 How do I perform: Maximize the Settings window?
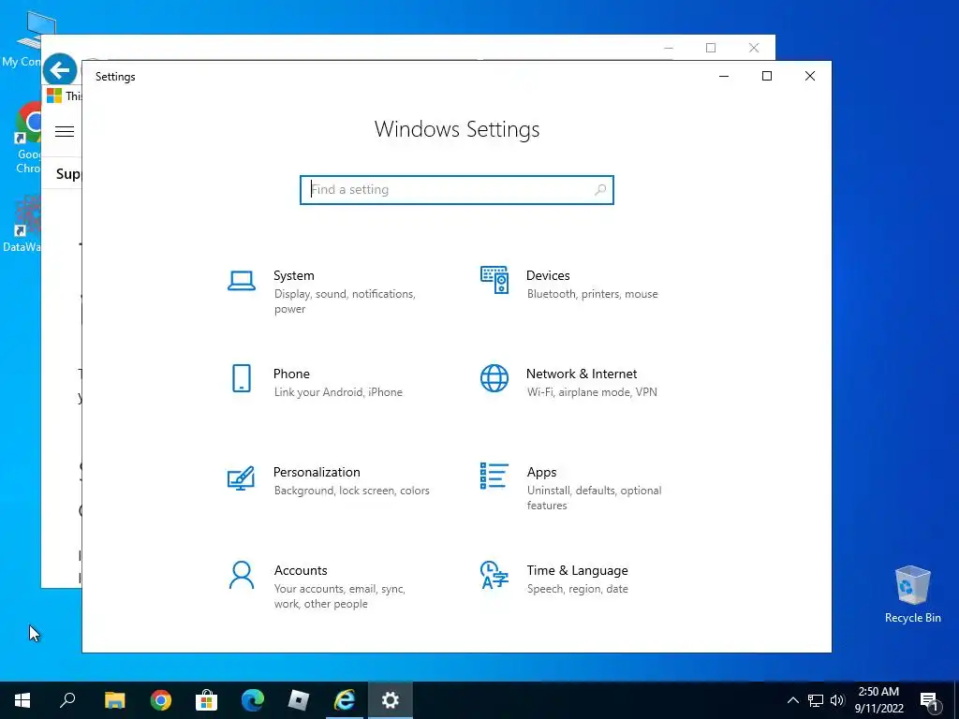pyautogui.click(x=767, y=76)
